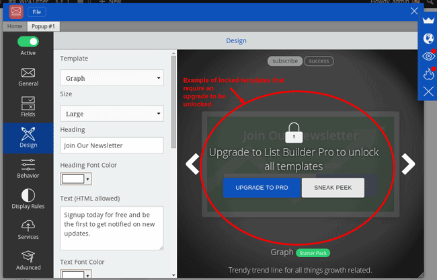
Task: Click the settings panel scroll-down arrow
Action: (x=173, y=275)
